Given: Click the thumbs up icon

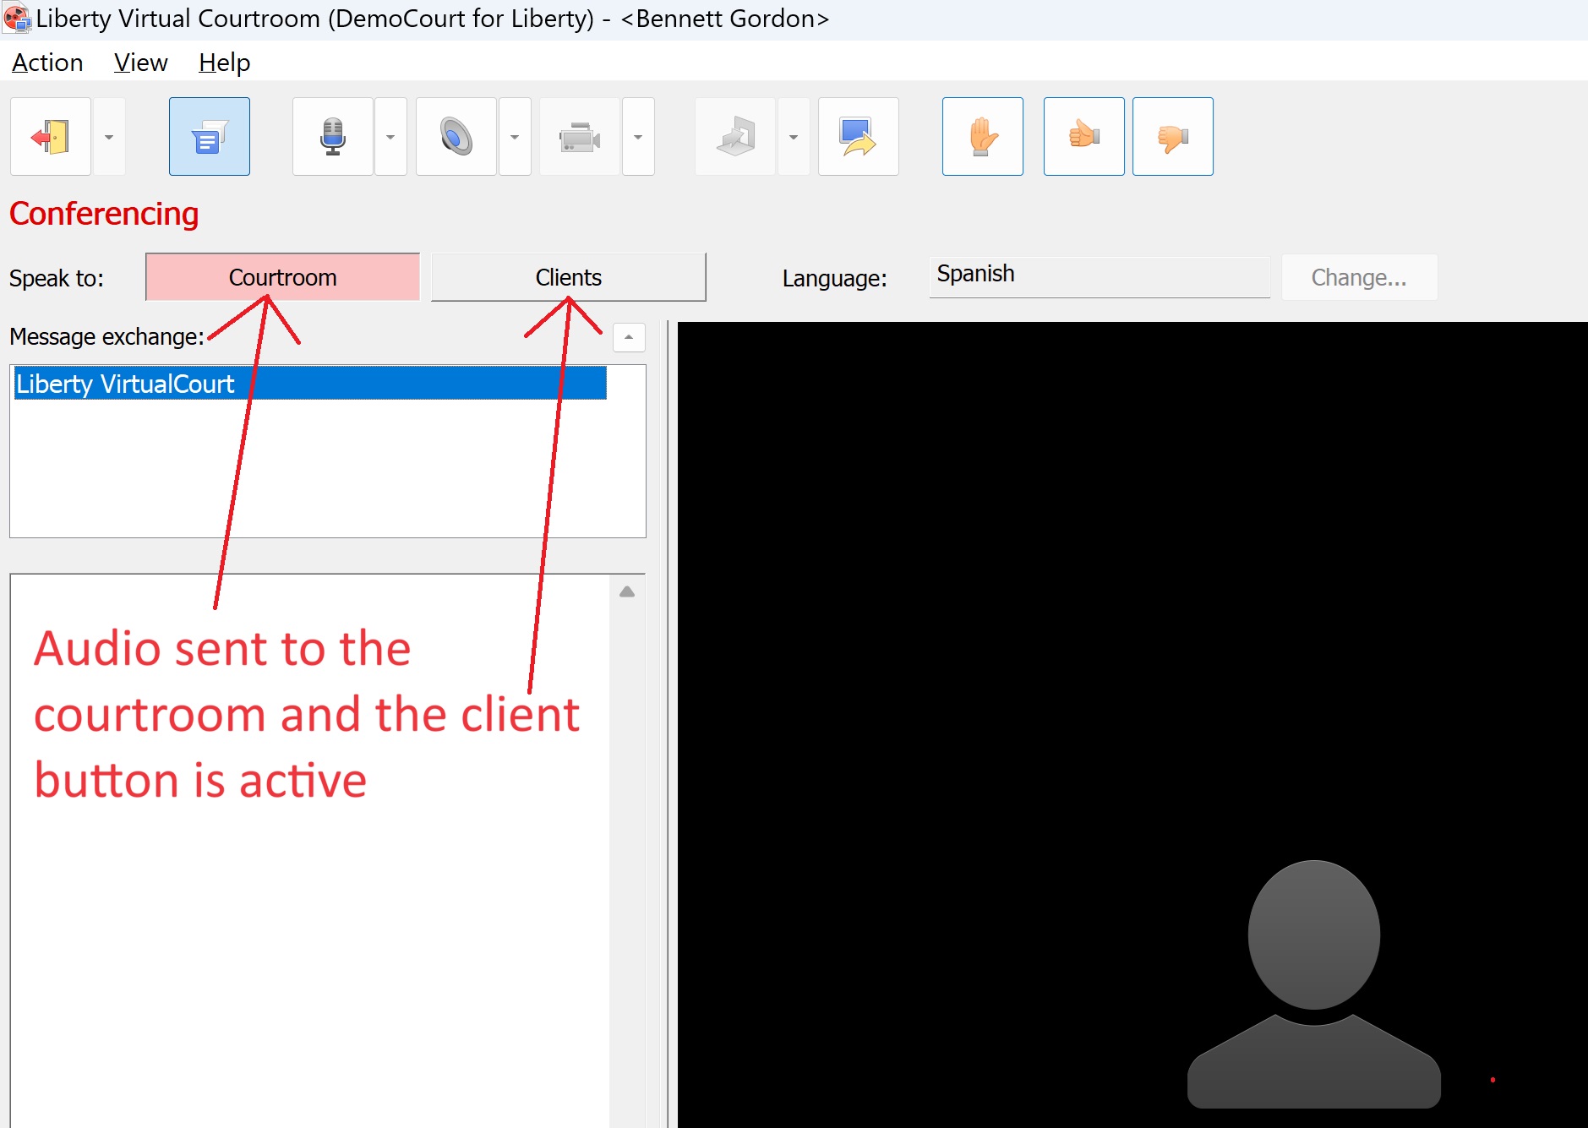Looking at the screenshot, I should [x=1084, y=137].
